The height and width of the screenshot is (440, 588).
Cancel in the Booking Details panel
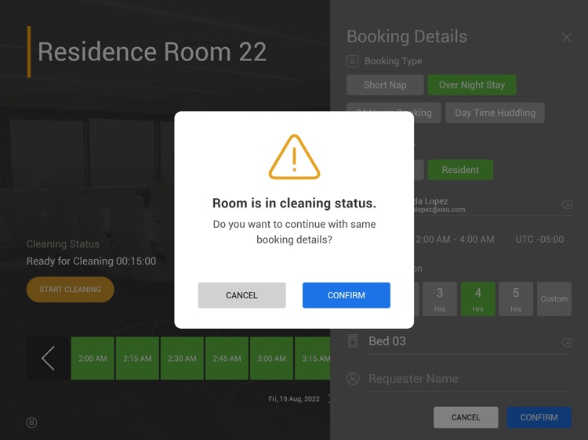click(x=466, y=417)
